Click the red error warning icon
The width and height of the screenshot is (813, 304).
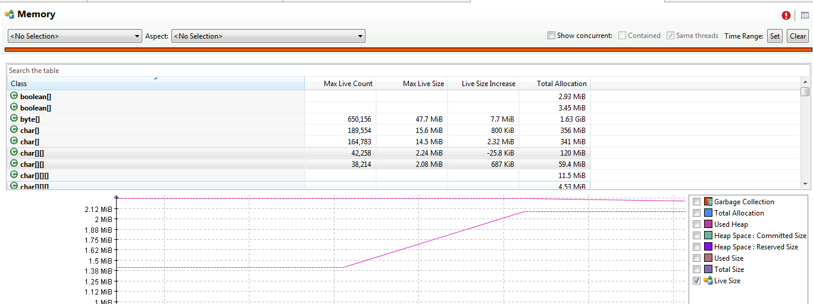(786, 16)
